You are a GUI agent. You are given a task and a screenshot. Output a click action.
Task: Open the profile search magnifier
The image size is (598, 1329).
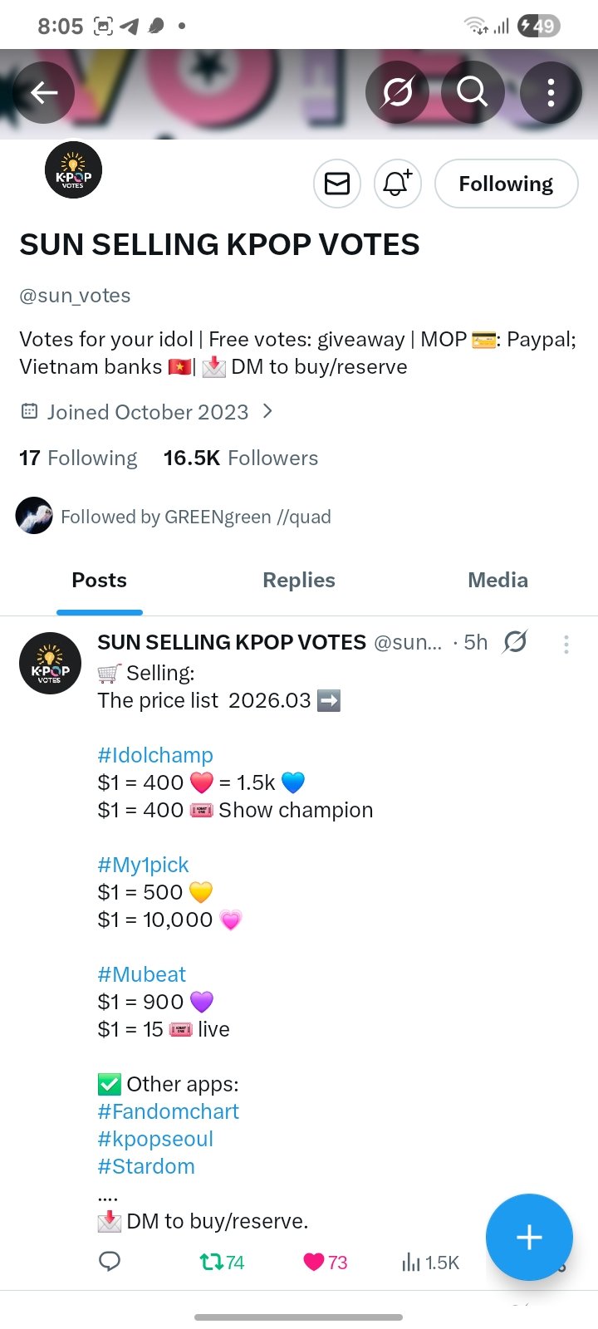coord(472,92)
